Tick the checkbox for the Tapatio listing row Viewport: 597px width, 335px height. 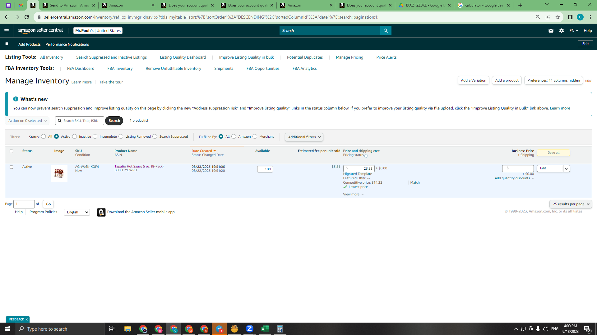11,167
